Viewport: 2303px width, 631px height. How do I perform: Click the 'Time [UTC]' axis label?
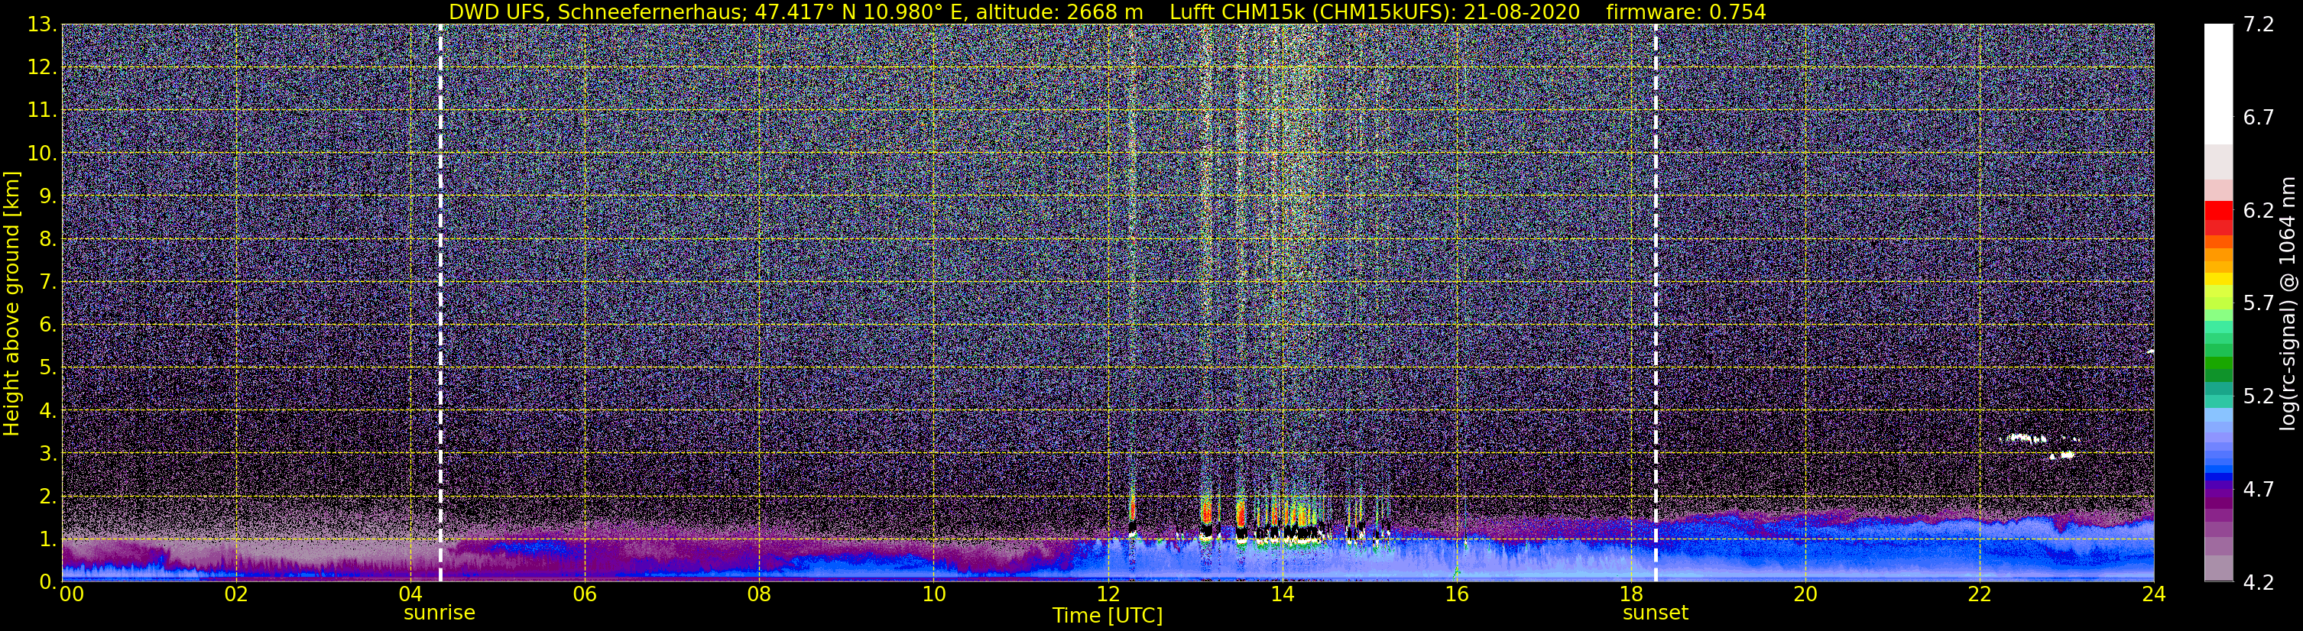click(1108, 616)
